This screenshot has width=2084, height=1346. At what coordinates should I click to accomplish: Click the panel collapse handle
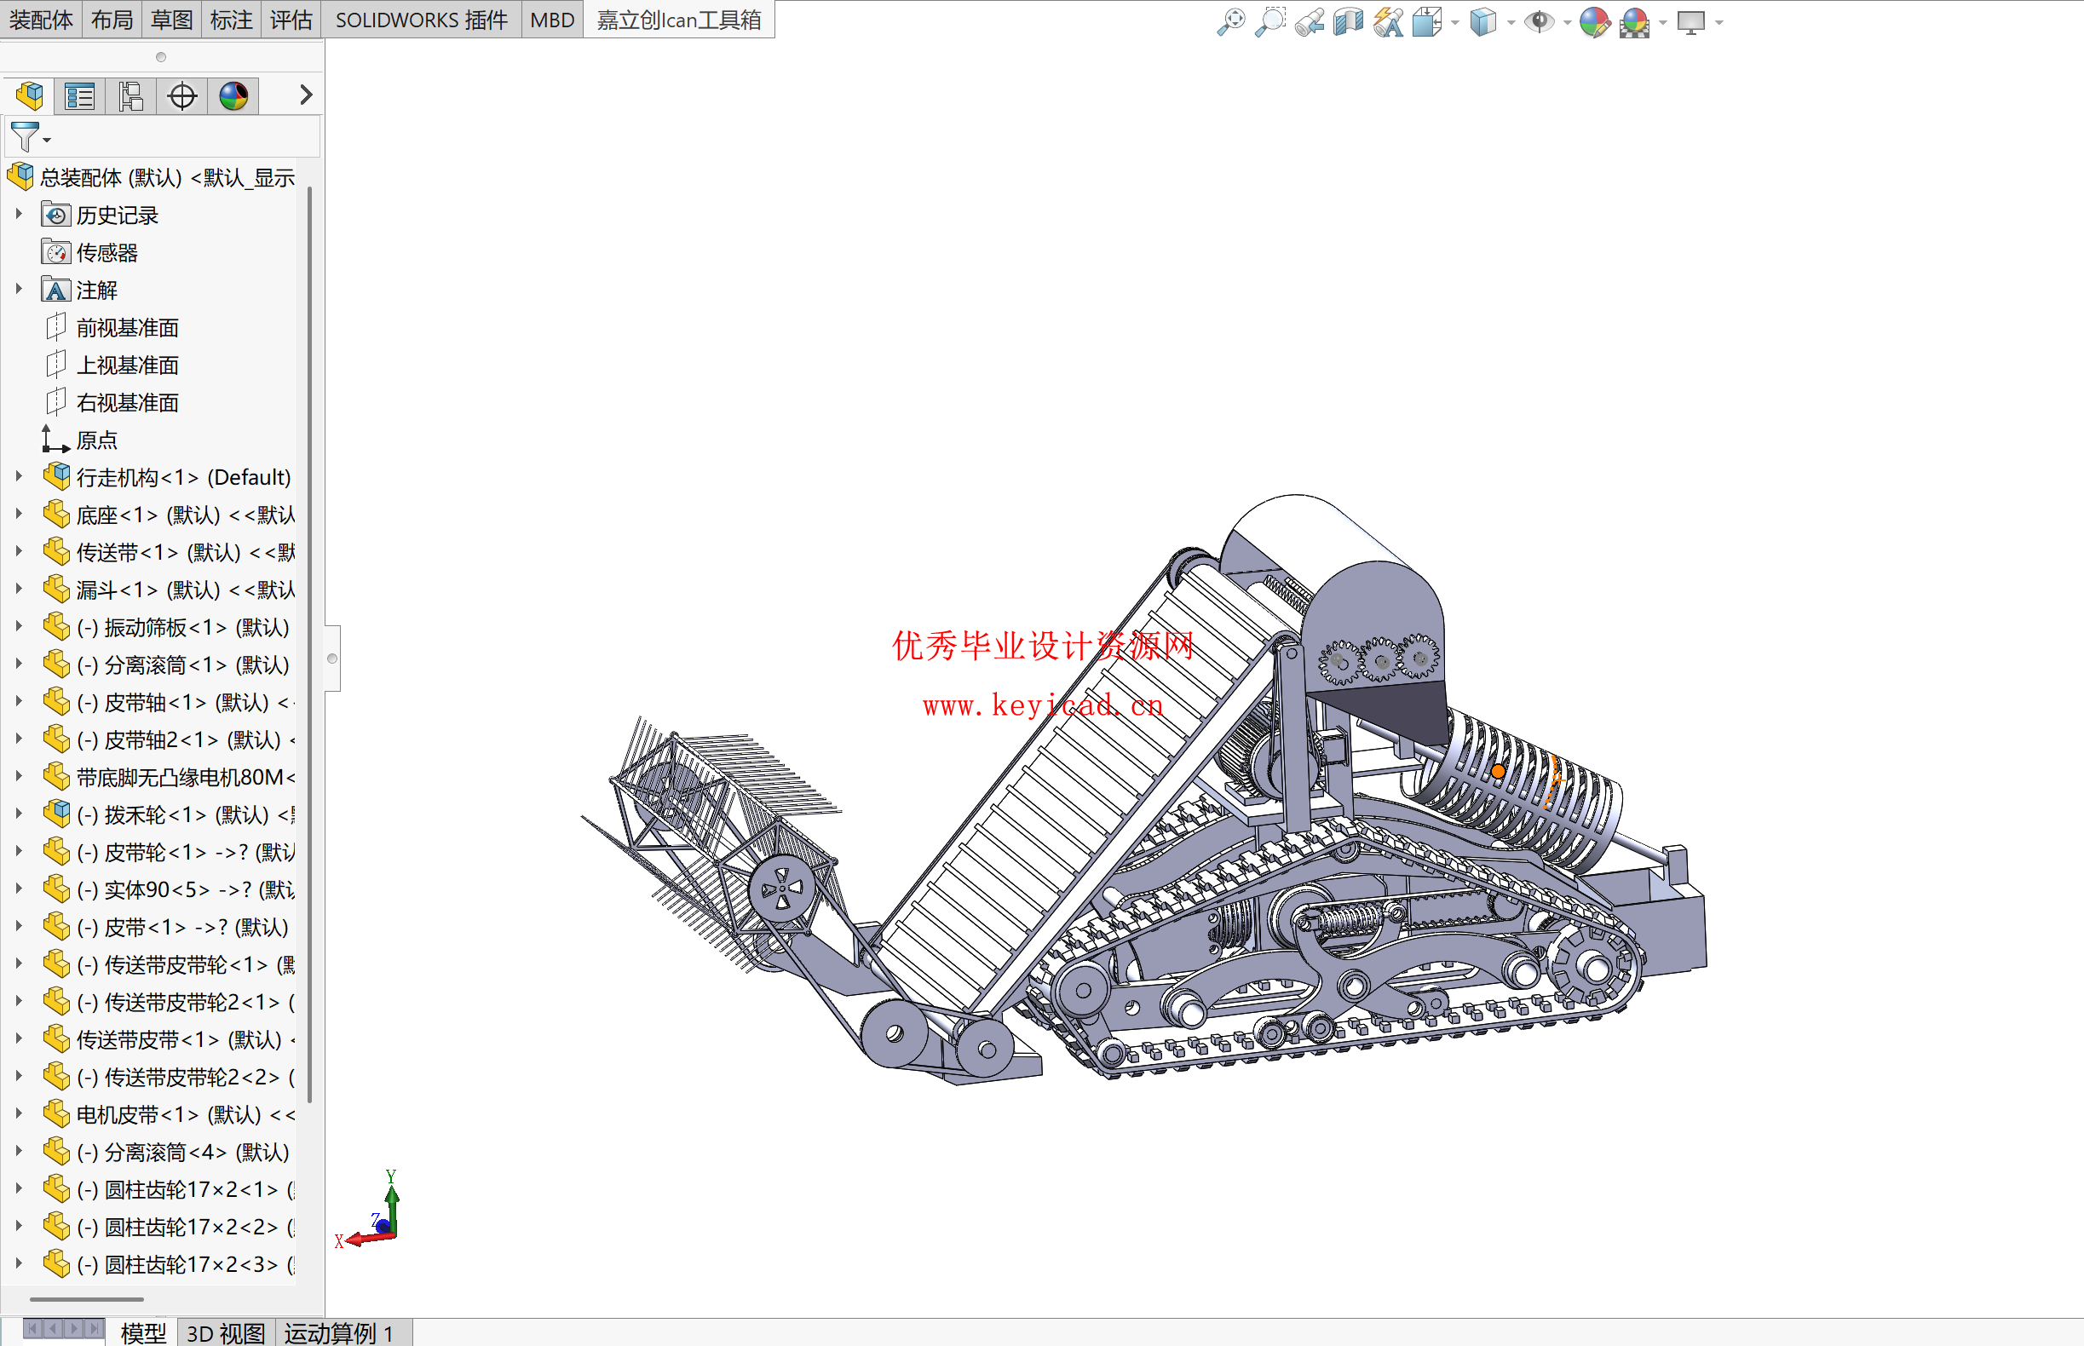332,659
